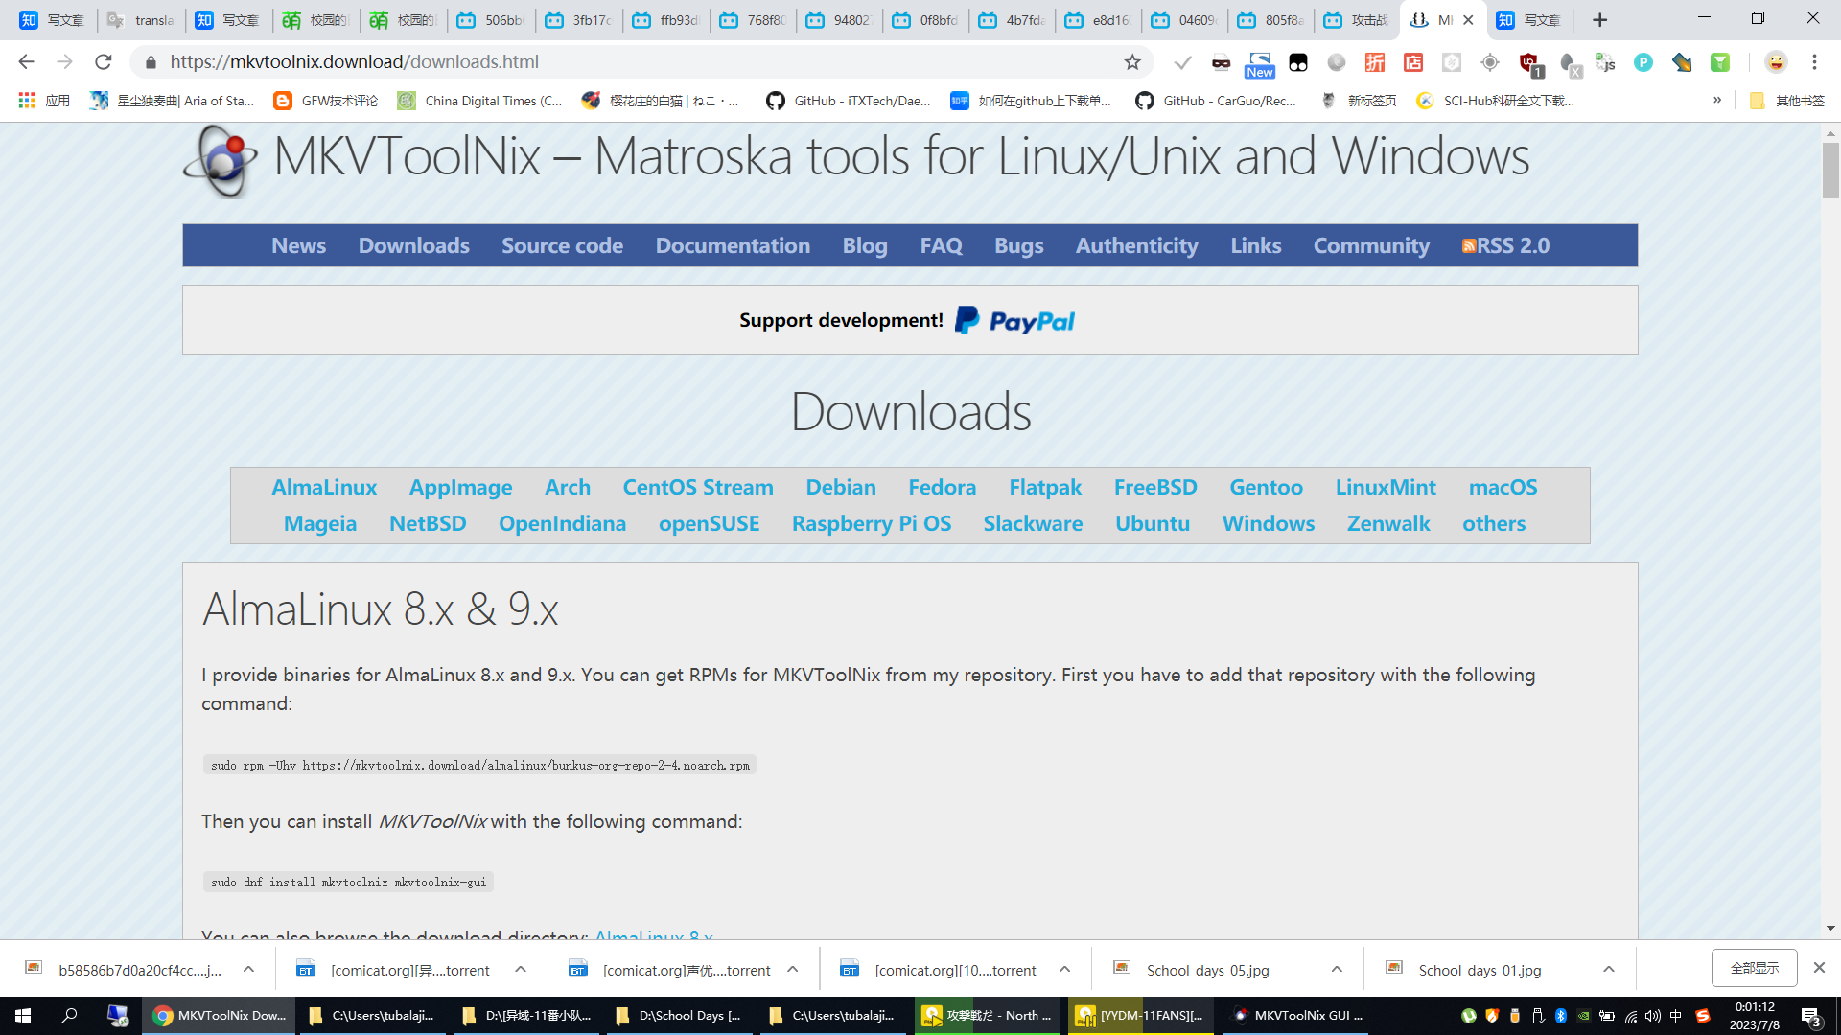This screenshot has height=1035, width=1841.
Task: Click the RSS 2.0 feed icon
Action: pos(1468,246)
